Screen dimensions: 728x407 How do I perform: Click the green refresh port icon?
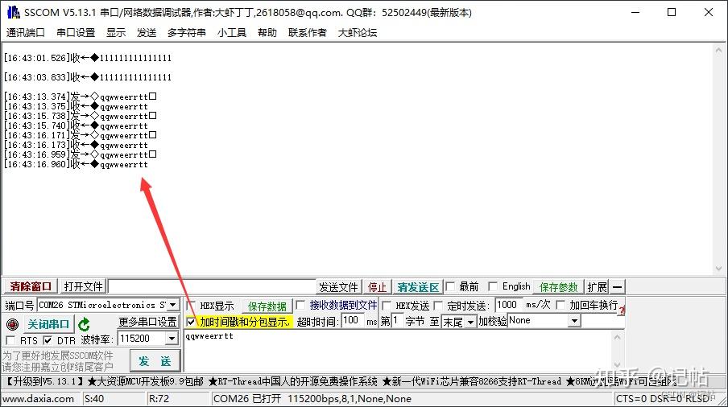(x=84, y=324)
